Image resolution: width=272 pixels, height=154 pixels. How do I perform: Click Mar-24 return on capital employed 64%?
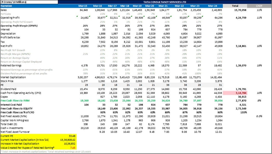219,62
